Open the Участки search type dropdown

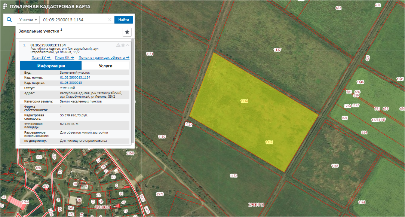(28, 20)
